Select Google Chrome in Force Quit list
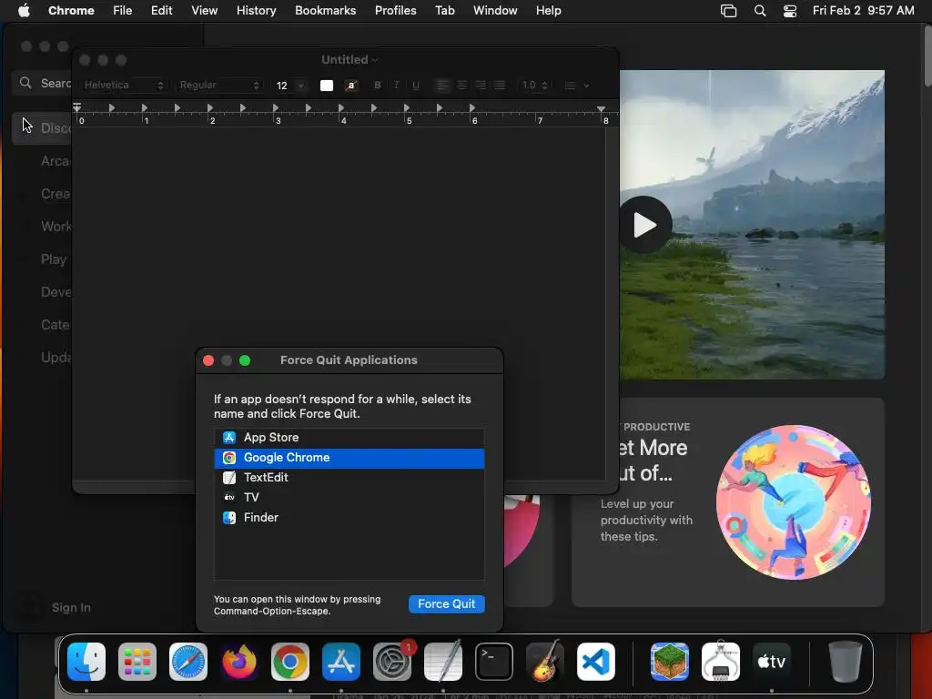This screenshot has width=932, height=699. pyautogui.click(x=349, y=458)
